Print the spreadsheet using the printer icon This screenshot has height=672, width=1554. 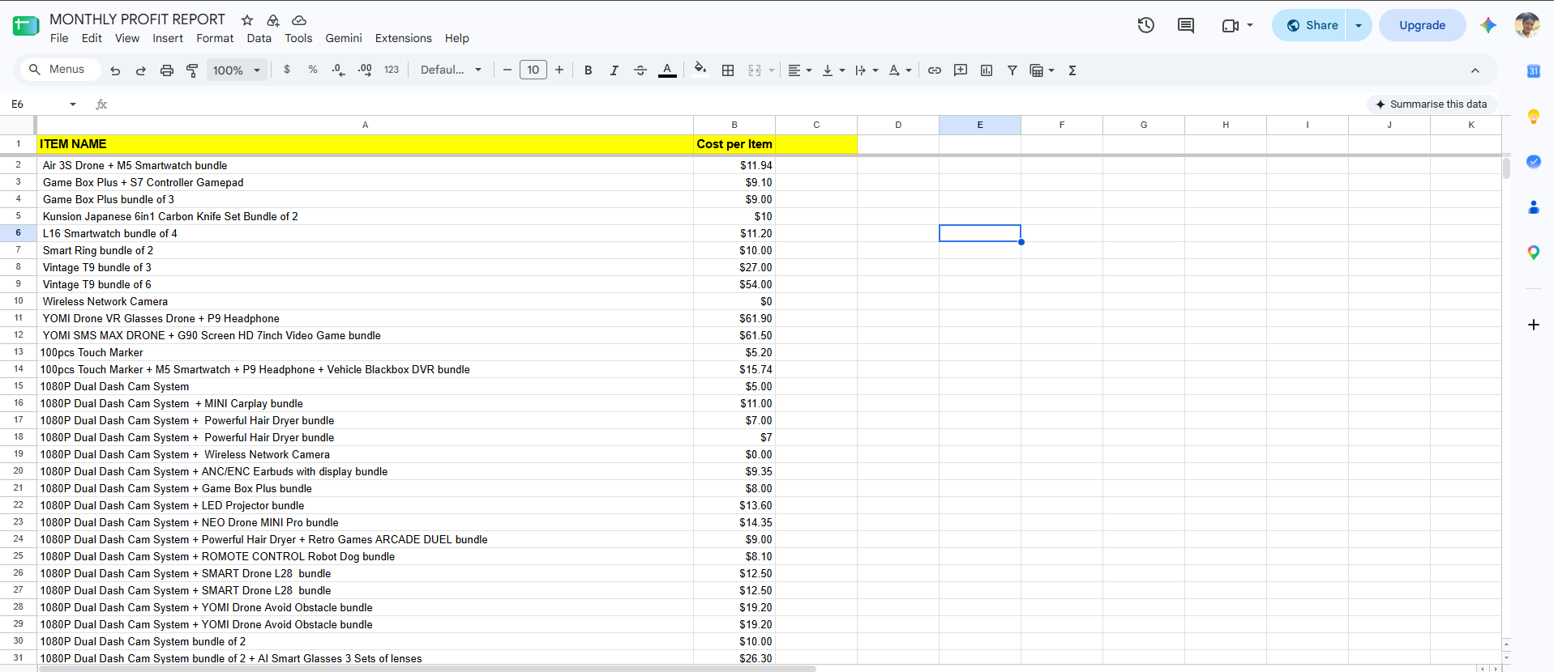click(166, 70)
